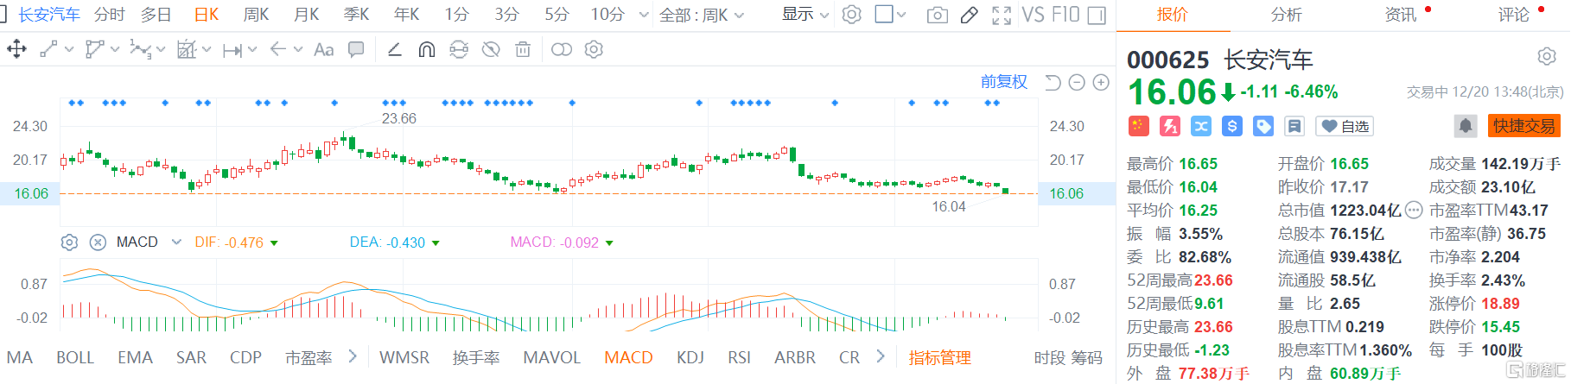Click the note/bookmark icon
The image size is (1571, 384).
(x=1294, y=126)
